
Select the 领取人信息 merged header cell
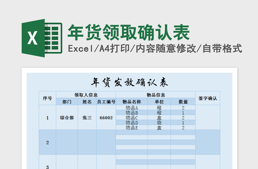86,94
